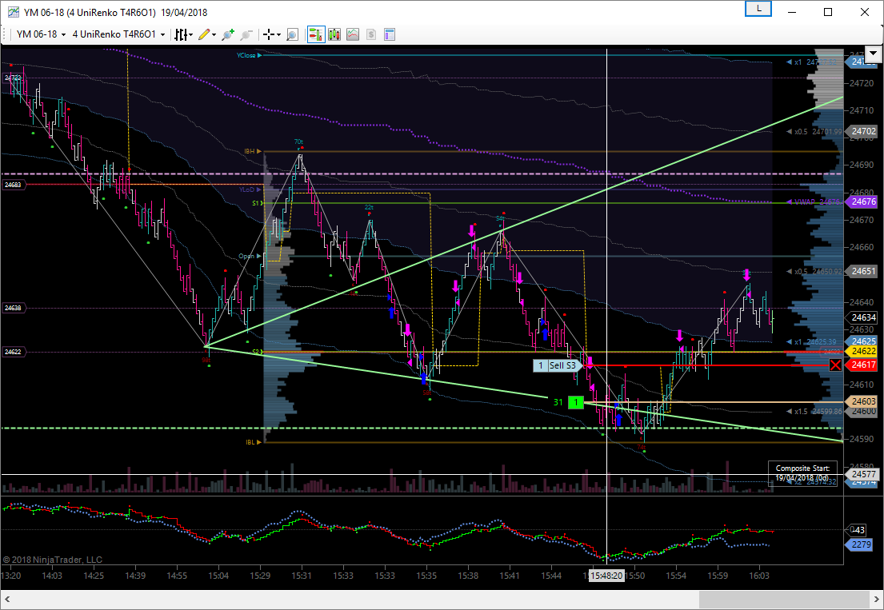Open the chart Properties icon
Viewport: 884px width, 610px height.
(390, 35)
